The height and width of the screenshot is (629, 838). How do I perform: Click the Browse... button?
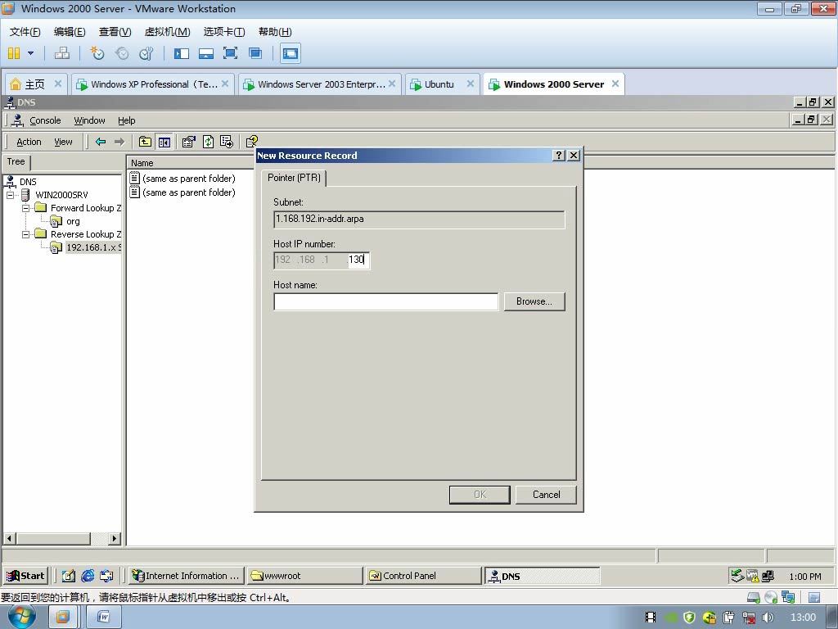[x=534, y=301]
